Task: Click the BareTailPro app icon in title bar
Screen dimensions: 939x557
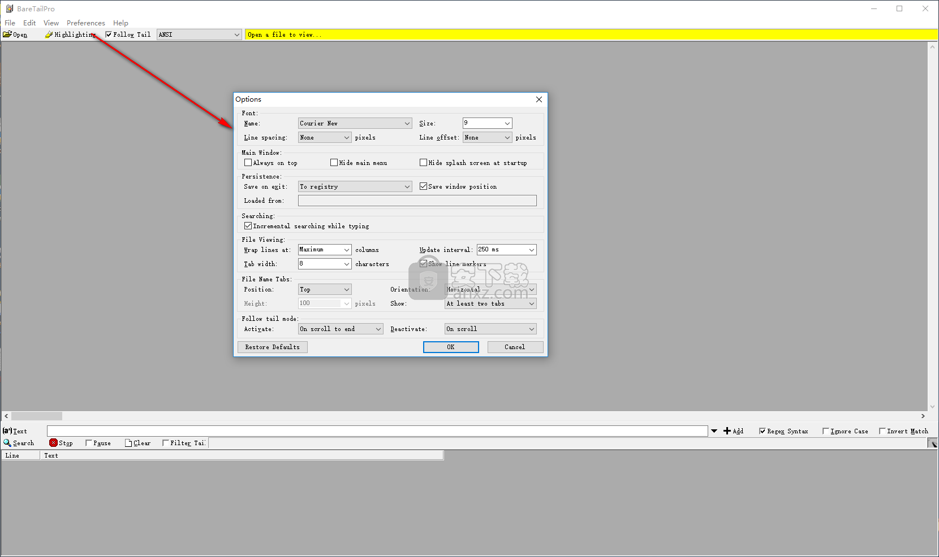Action: point(9,8)
